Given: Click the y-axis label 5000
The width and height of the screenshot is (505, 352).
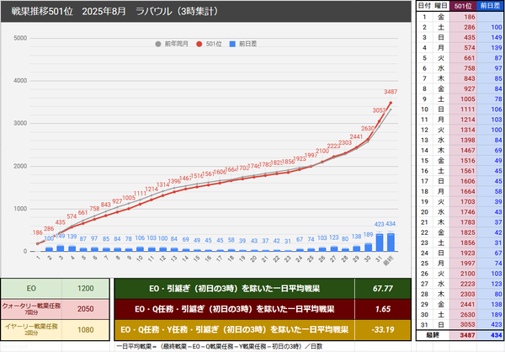Looking at the screenshot, I should [20, 38].
